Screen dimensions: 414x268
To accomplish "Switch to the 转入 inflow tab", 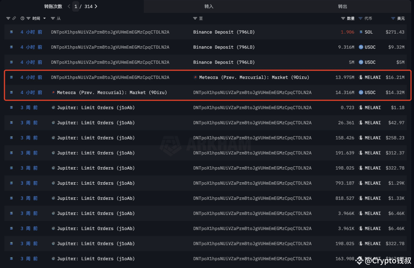I will click(x=209, y=6).
